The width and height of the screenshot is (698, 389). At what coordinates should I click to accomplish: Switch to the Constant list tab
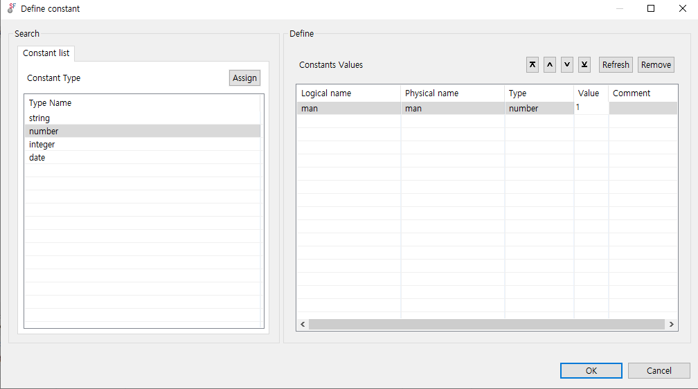click(46, 53)
